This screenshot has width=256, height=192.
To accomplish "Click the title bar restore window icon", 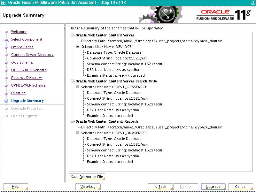I will [252, 3].
